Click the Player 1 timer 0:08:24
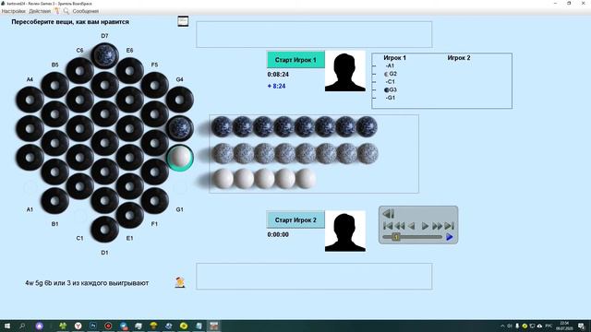This screenshot has height=332, width=591. click(278, 75)
